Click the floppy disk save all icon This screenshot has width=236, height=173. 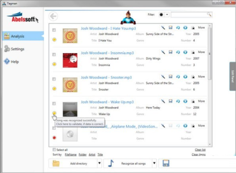(166, 163)
